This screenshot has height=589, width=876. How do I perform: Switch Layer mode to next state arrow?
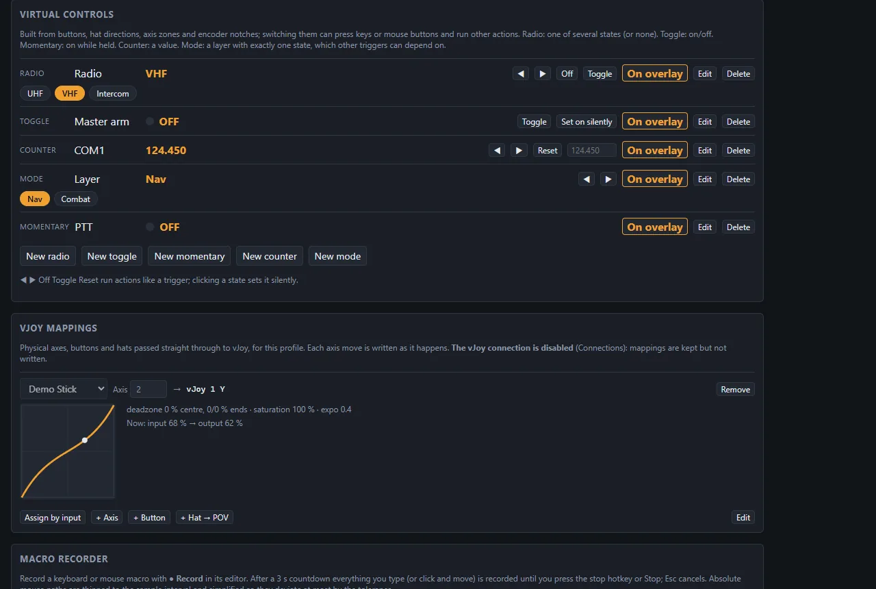click(x=608, y=179)
